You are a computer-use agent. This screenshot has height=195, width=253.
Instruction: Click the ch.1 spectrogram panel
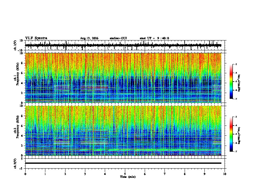click(x=123, y=78)
